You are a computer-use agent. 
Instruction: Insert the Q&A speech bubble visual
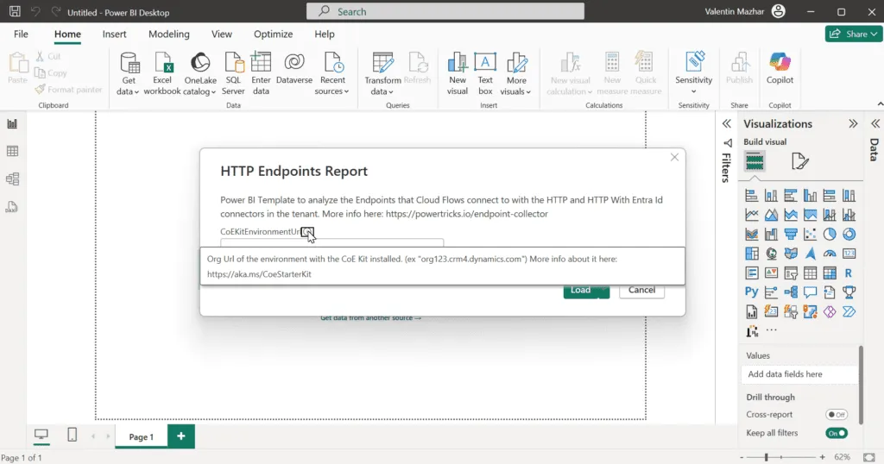tap(810, 292)
